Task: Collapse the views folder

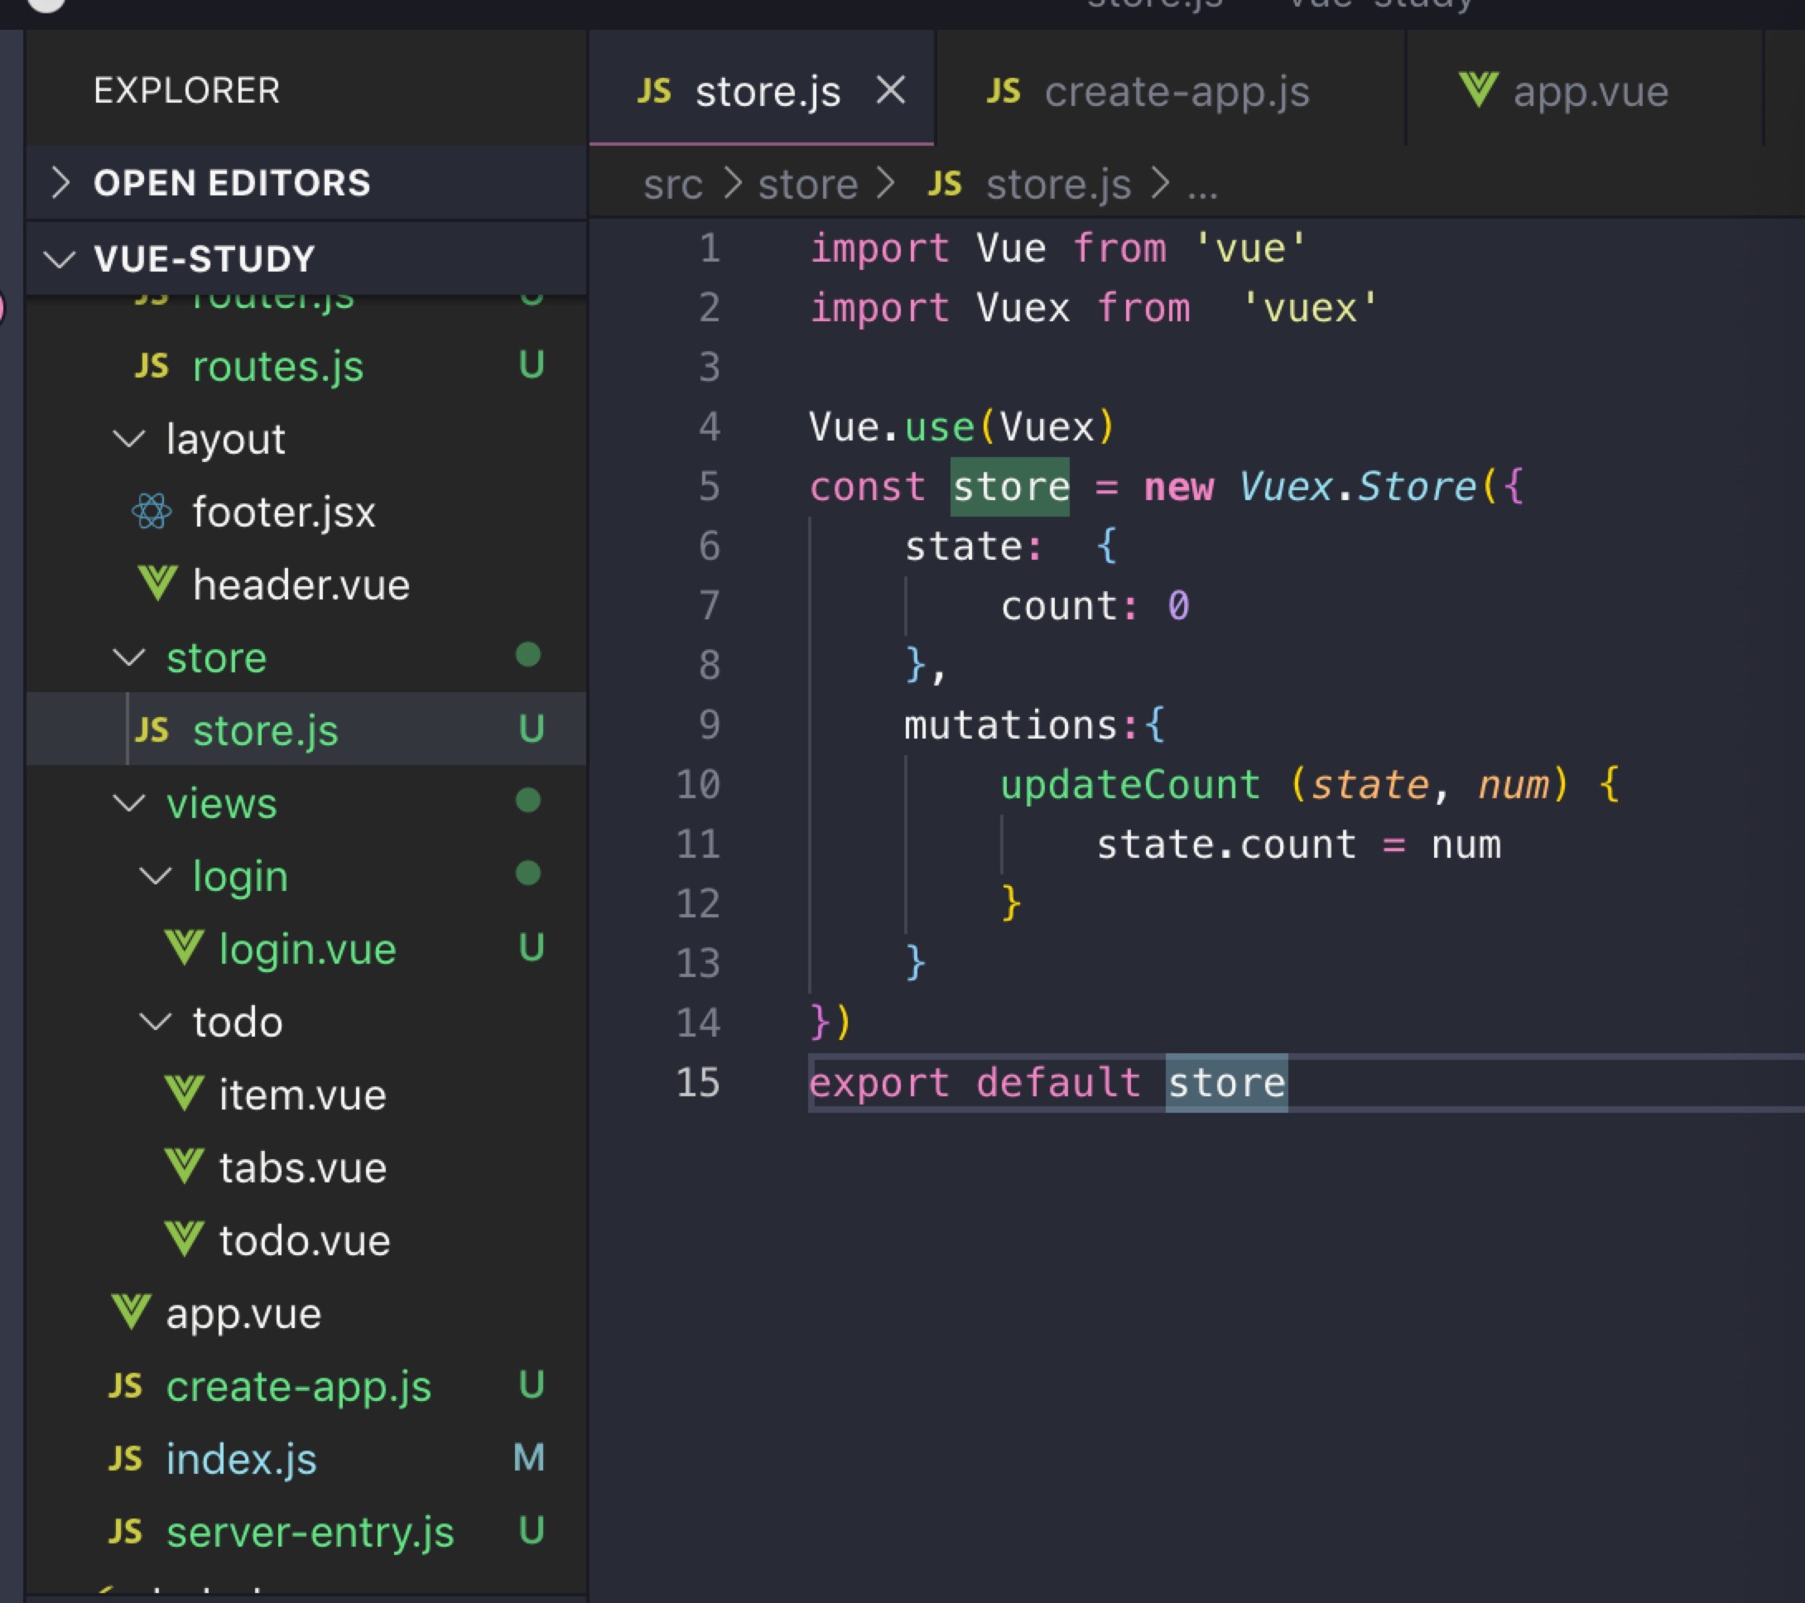Action: [x=130, y=804]
